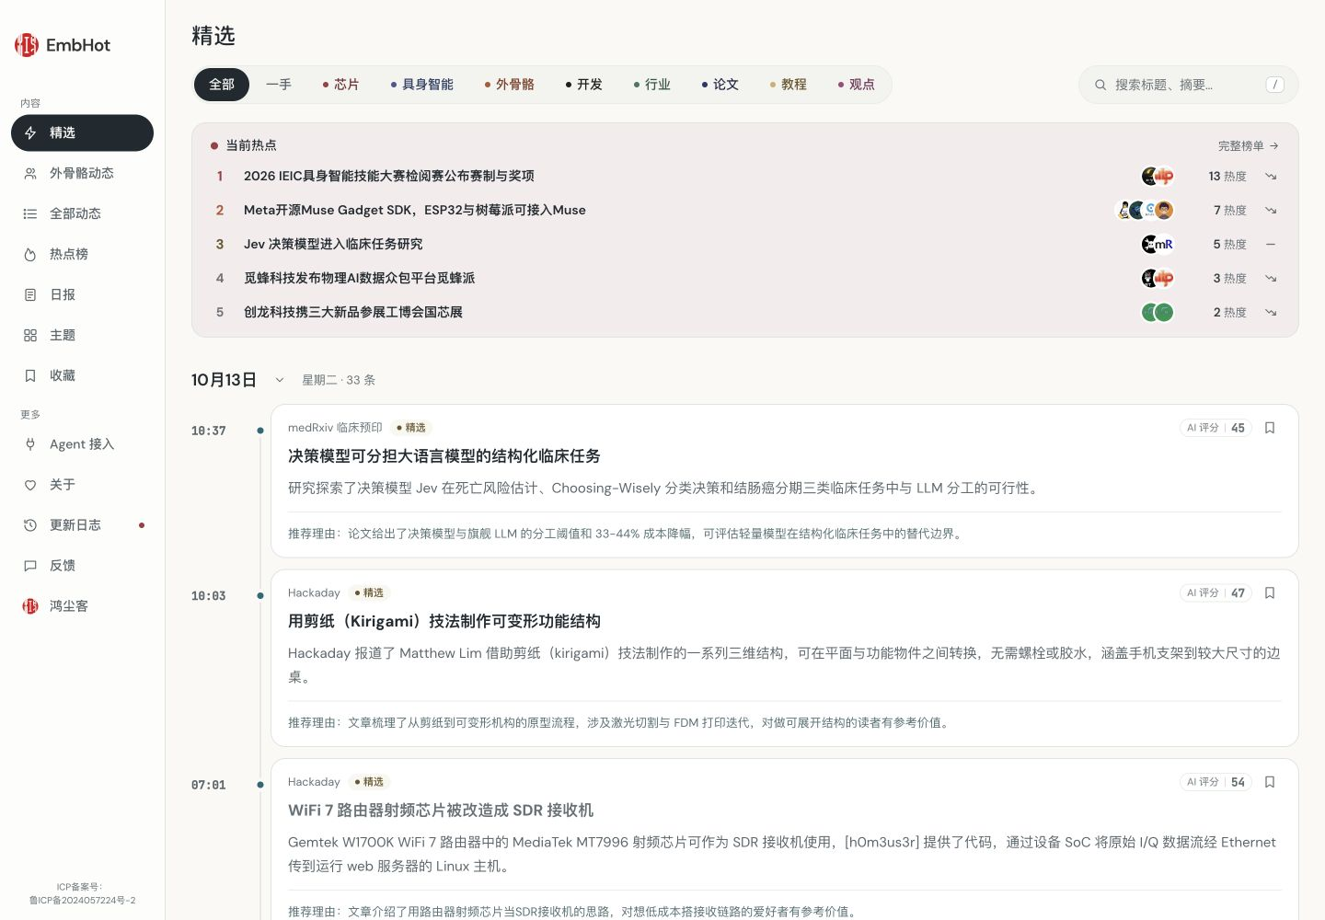The width and height of the screenshot is (1325, 920).
Task: Click the 精选 tag on medRxiv card
Action: [x=411, y=428]
